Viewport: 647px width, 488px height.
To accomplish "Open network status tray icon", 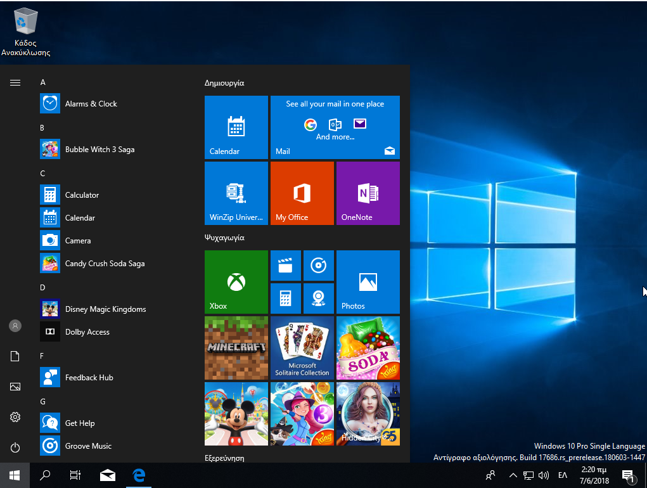I will coord(528,475).
